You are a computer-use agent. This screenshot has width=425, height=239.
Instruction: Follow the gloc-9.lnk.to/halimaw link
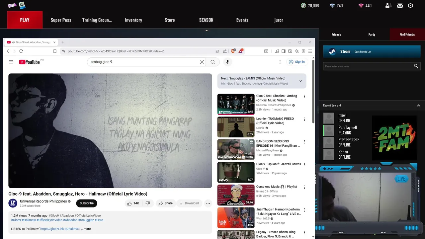click(60, 229)
